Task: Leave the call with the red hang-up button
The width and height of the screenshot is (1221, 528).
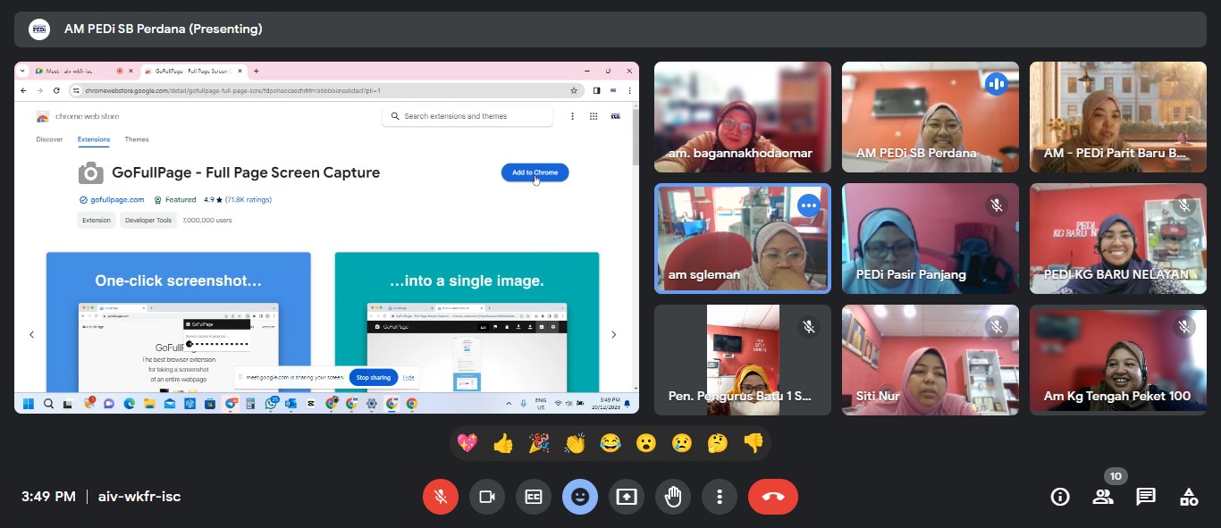Action: [772, 497]
